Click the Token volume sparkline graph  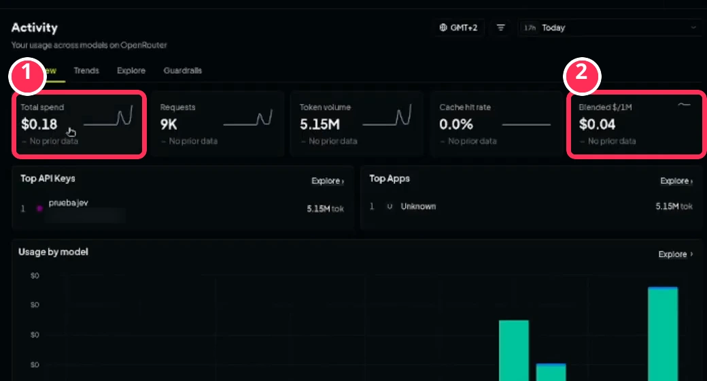tap(387, 115)
